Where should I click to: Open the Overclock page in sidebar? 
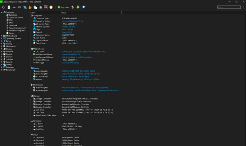tap(13, 25)
